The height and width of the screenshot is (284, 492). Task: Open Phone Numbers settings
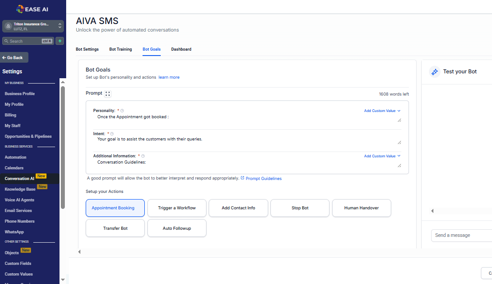20,221
